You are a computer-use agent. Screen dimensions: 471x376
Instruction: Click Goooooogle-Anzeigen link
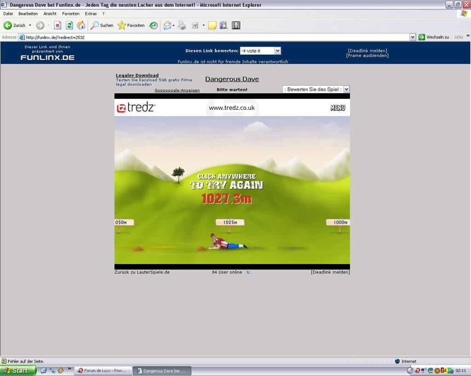(x=177, y=90)
